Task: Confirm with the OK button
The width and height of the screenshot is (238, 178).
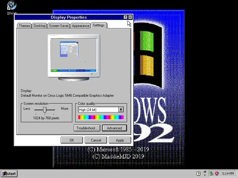Action: point(72,140)
